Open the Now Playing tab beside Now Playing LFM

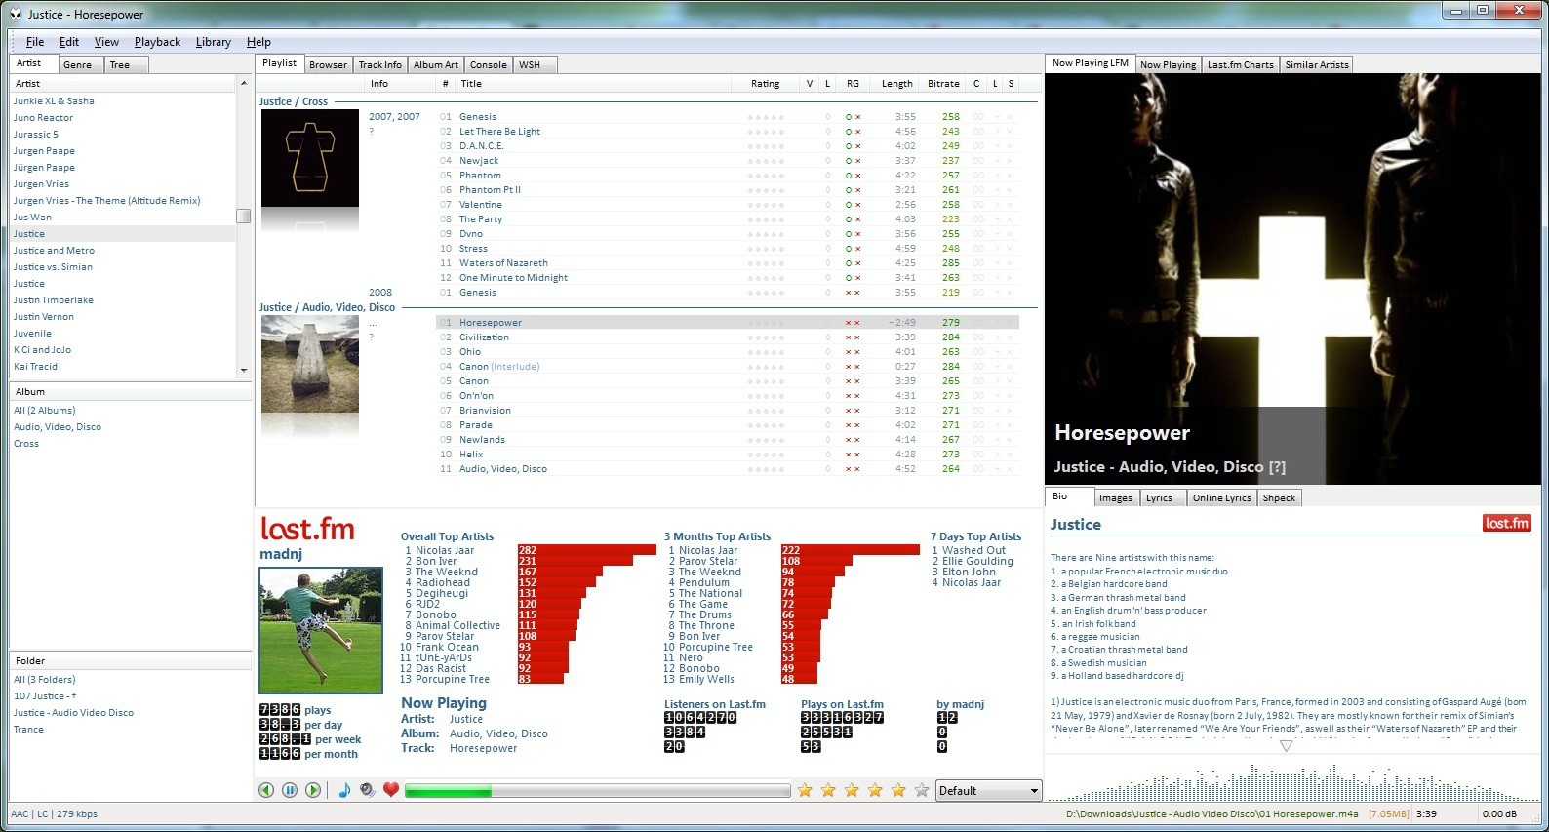[1168, 65]
